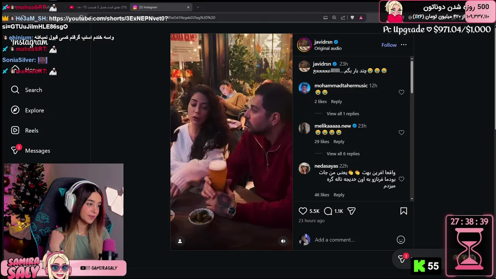Click the browser zoom magnifier icon
This screenshot has width=496, height=279.
pyautogui.click(x=334, y=17)
